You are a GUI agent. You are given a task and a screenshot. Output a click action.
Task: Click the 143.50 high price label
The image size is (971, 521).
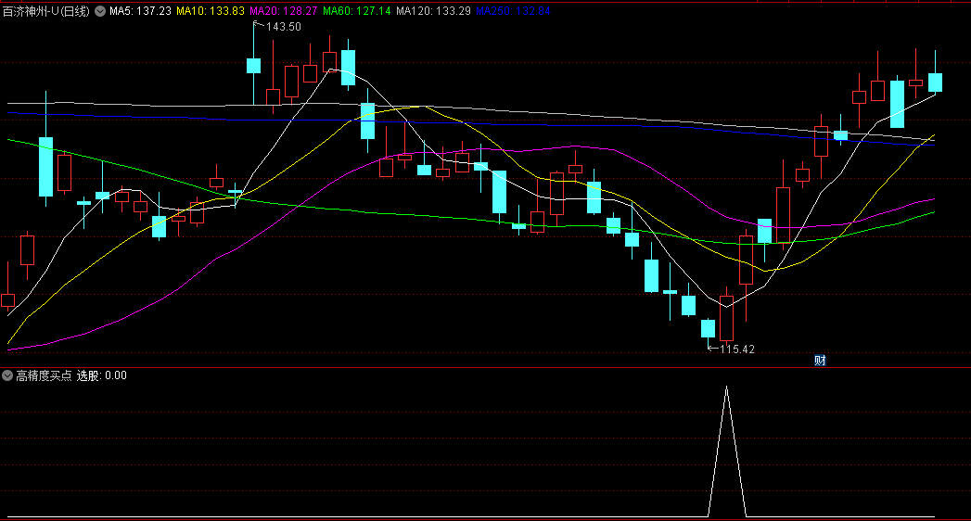point(283,27)
